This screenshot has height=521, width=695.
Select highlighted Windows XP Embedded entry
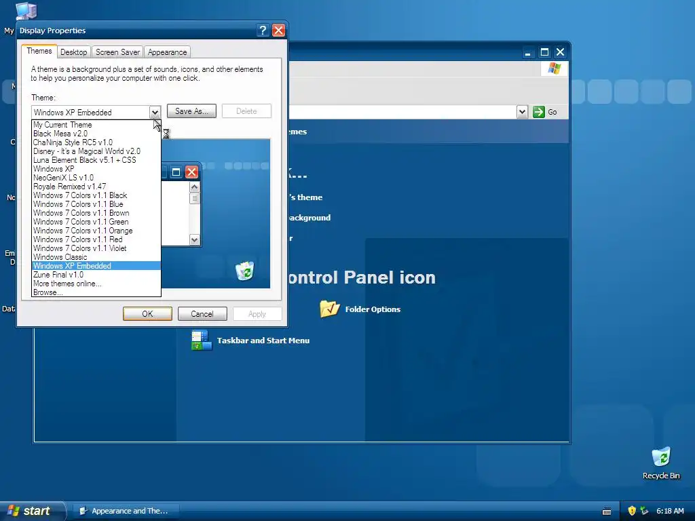coord(96,266)
